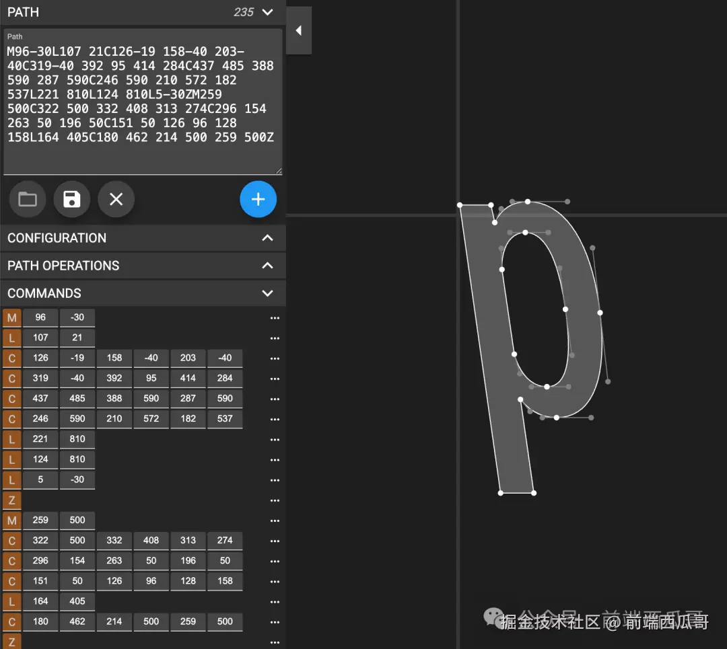Viewport: 727px width, 649px height.
Task: Edit the 21 value in L row
Action: coord(77,338)
